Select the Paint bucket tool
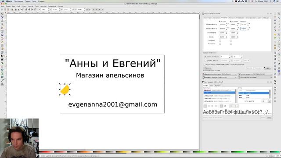 tap(2, 70)
